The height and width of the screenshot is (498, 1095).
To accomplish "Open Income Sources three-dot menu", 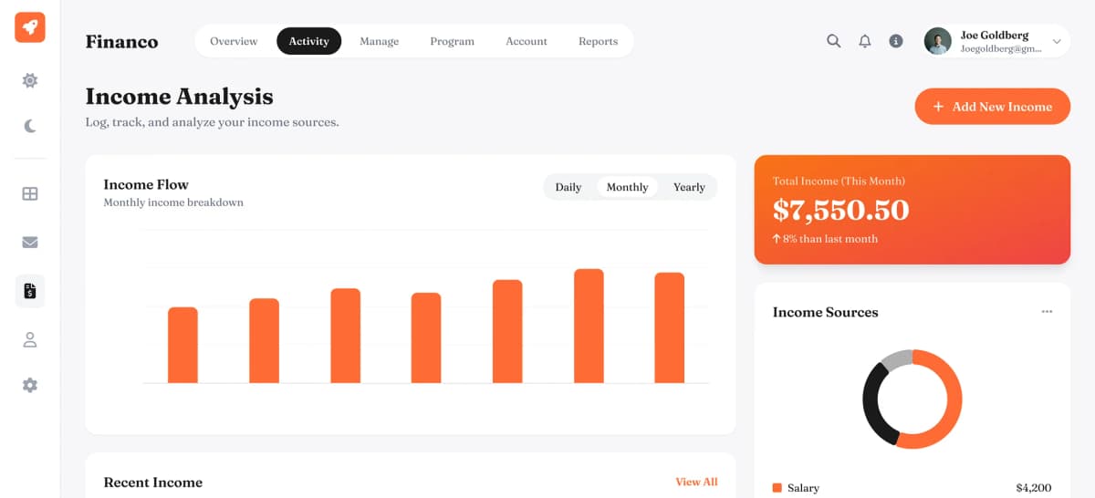I will [x=1047, y=312].
